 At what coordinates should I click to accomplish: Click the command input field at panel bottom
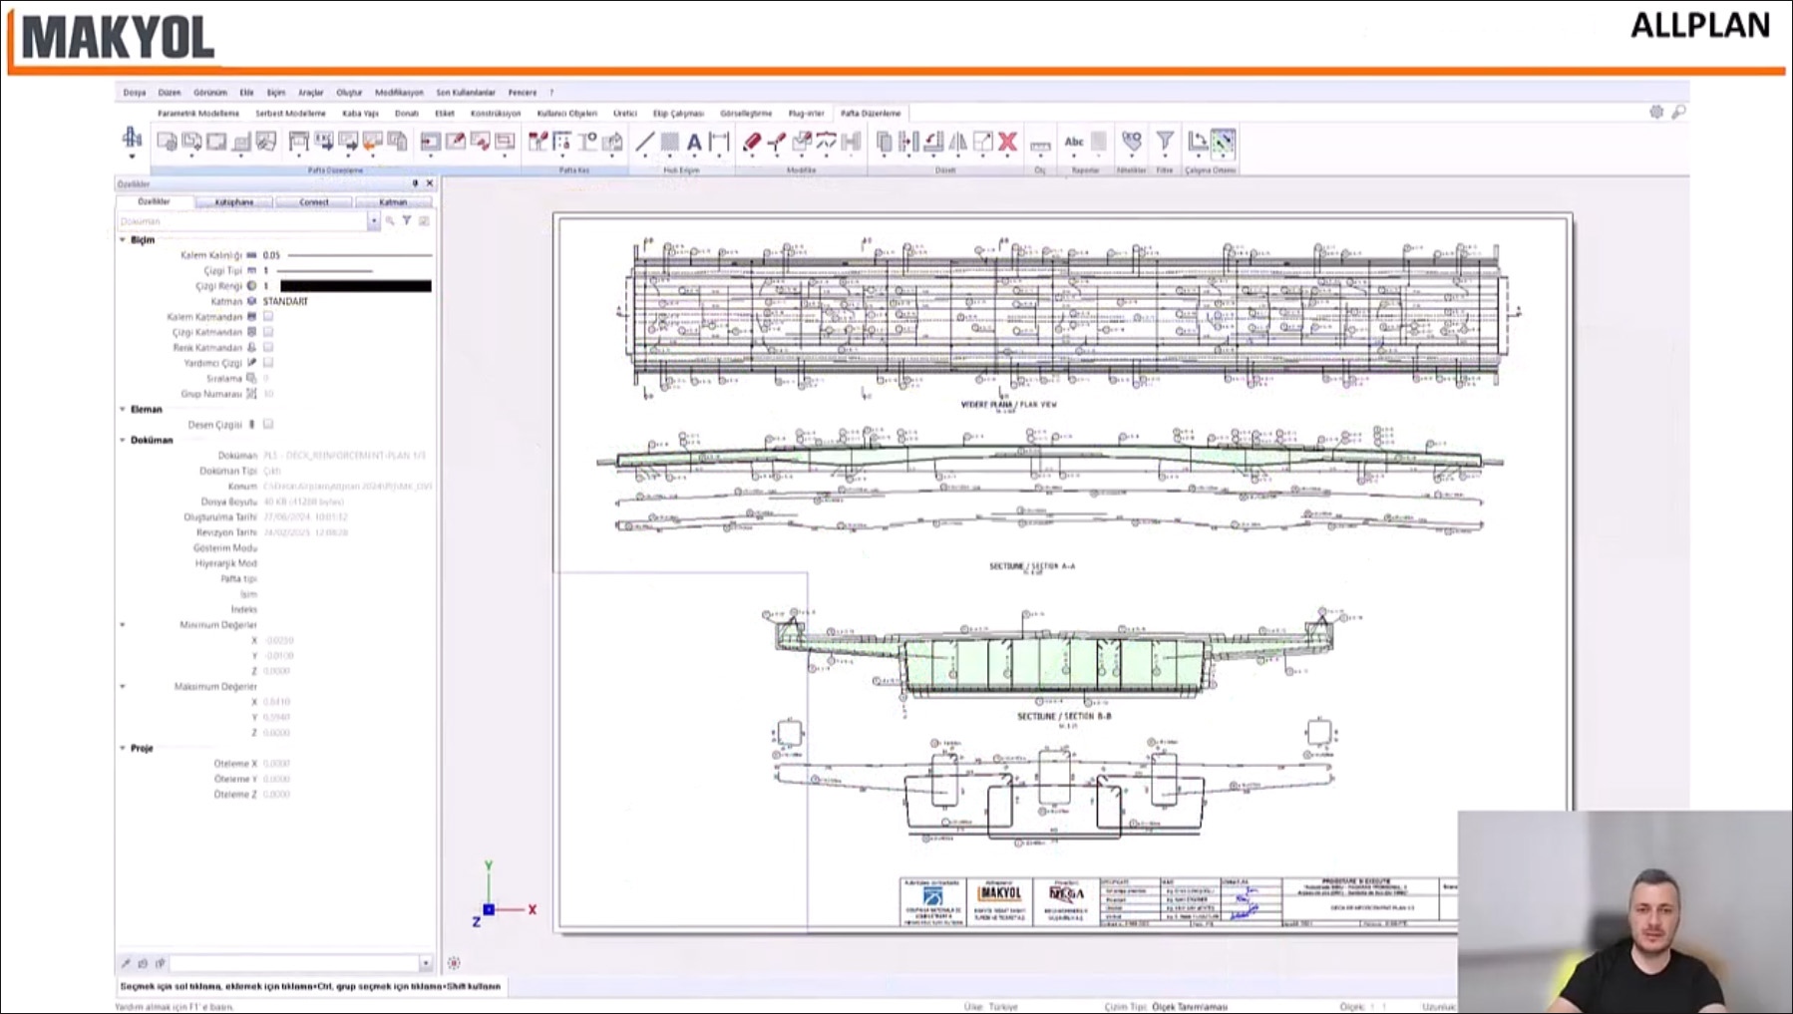pos(294,963)
